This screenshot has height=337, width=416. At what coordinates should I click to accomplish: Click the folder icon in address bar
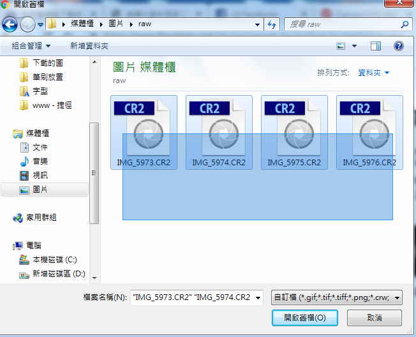tap(52, 24)
